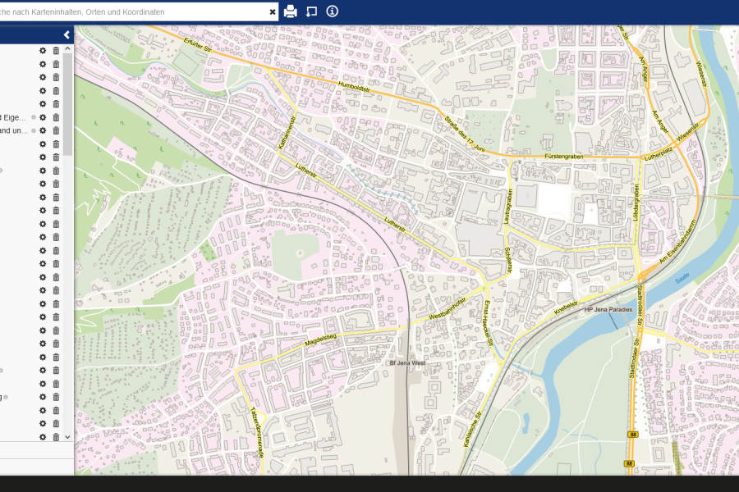Click the layer list scroll-down arrow
Screen dimensions: 739x492
[x=67, y=437]
